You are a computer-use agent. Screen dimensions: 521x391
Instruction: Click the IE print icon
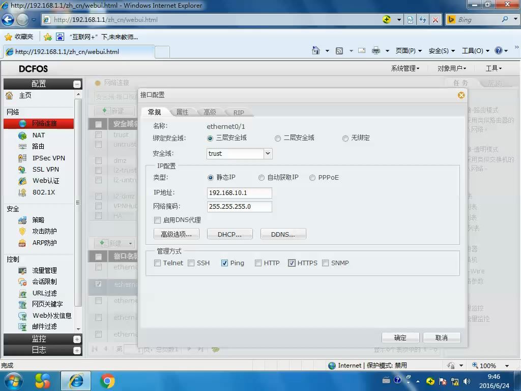tap(376, 50)
